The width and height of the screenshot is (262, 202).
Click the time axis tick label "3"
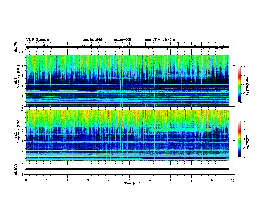(x=88, y=180)
